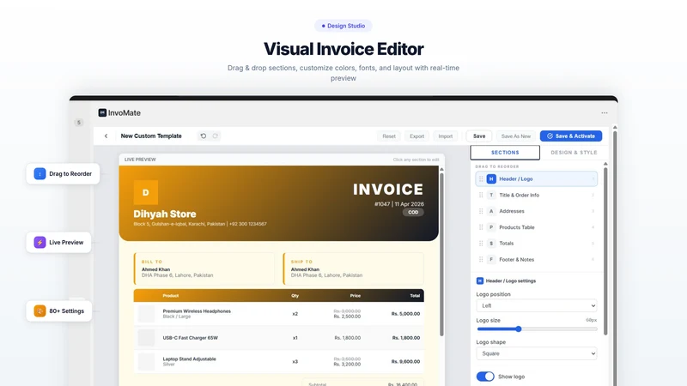Grab the Title & Order Info drag handle
Image resolution: width=687 pixels, height=386 pixels.
point(481,196)
